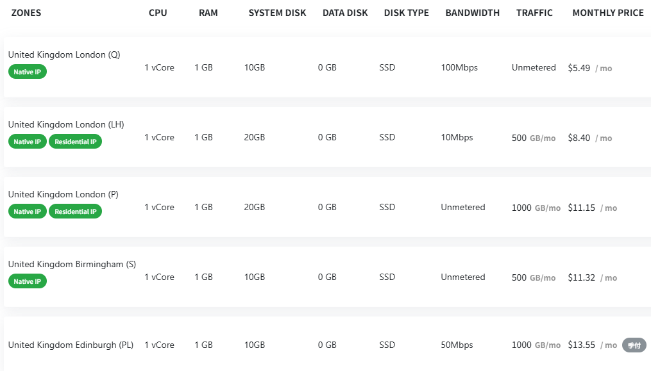
Task: Choose the United Kingdom Edinburgh (PL) zone
Action: 71,345
